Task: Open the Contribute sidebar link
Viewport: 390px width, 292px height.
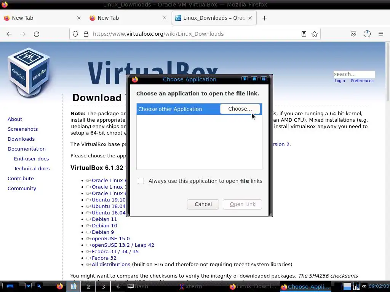Action: click(x=21, y=179)
